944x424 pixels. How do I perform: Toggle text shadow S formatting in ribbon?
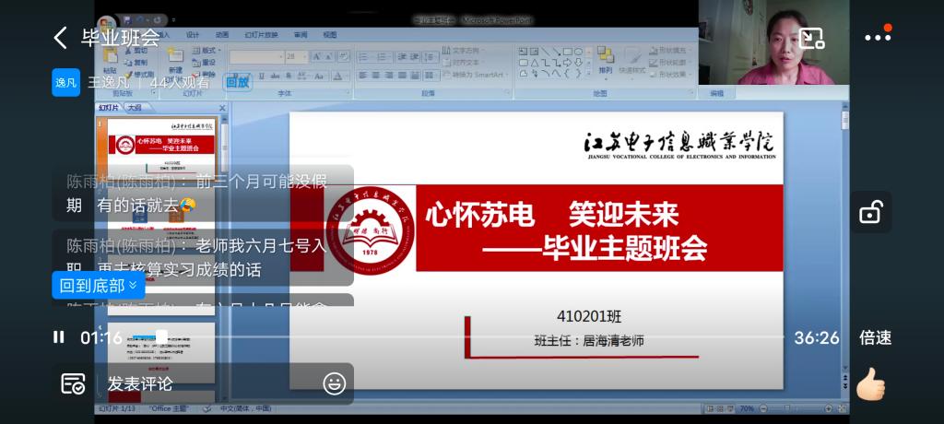point(288,76)
